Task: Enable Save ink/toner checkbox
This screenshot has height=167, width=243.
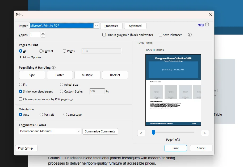Action: pyautogui.click(x=160, y=35)
